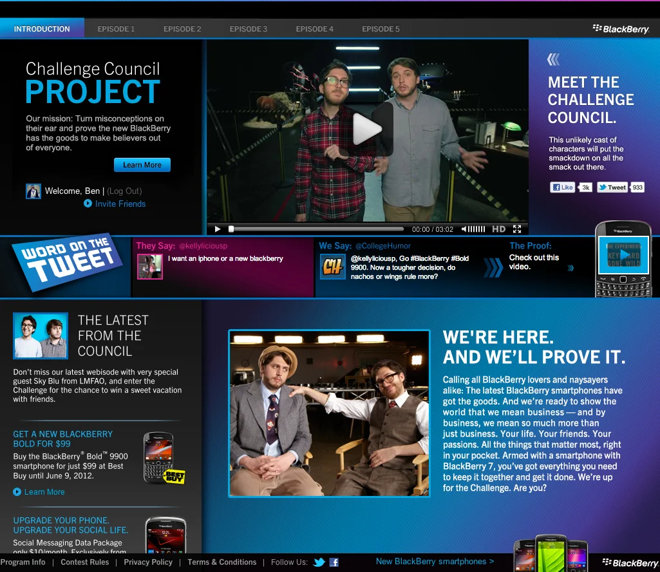Enter fullscreen video mode
660x572 pixels.
pos(517,229)
